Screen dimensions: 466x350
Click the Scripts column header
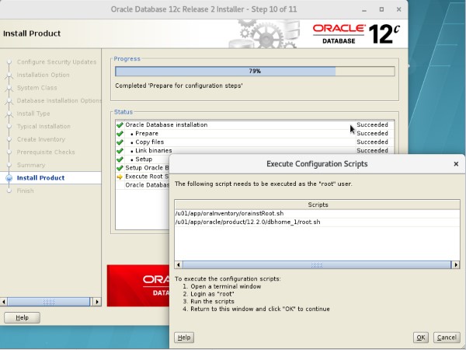coord(317,205)
